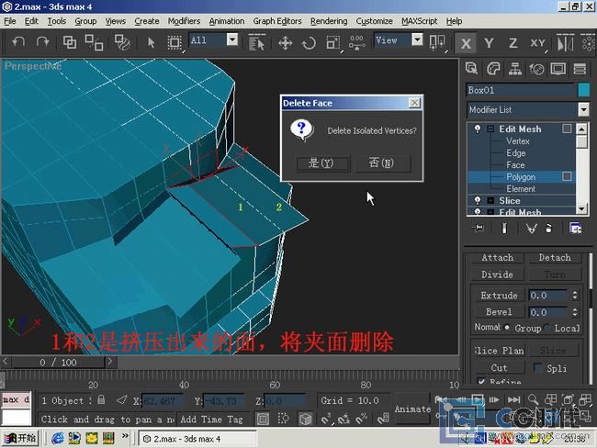Viewport: 597px width, 448px height.
Task: Decline with 否(N) button
Action: (x=381, y=162)
